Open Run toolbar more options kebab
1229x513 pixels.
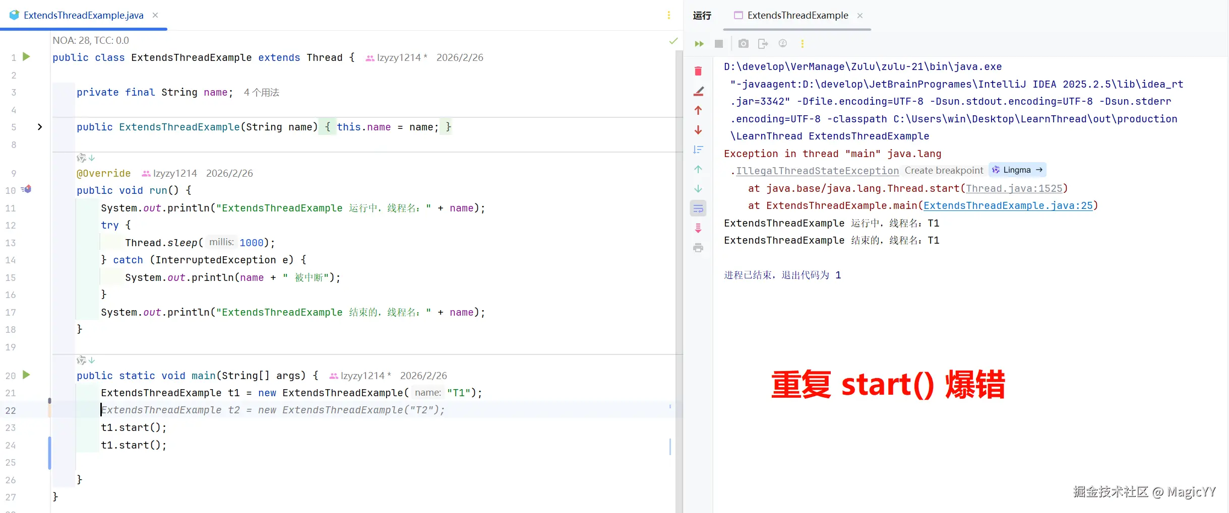[803, 44]
